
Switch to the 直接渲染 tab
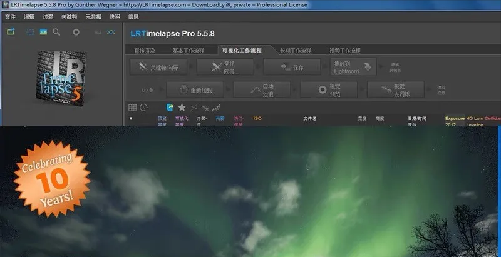pos(145,51)
